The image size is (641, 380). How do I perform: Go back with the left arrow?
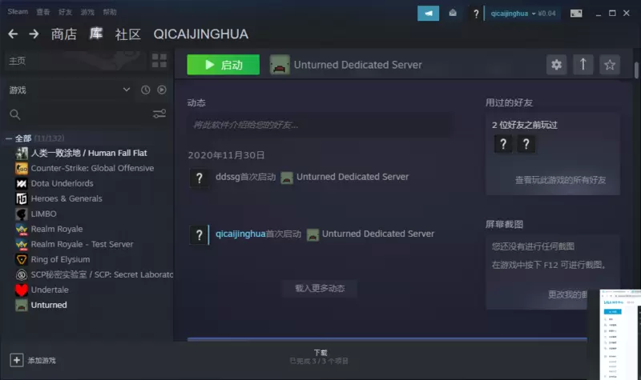[13, 34]
